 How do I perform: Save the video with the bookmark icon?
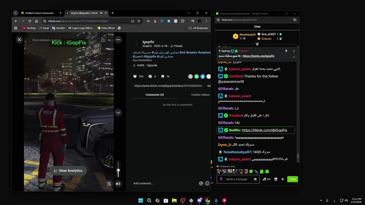pyautogui.click(x=163, y=76)
